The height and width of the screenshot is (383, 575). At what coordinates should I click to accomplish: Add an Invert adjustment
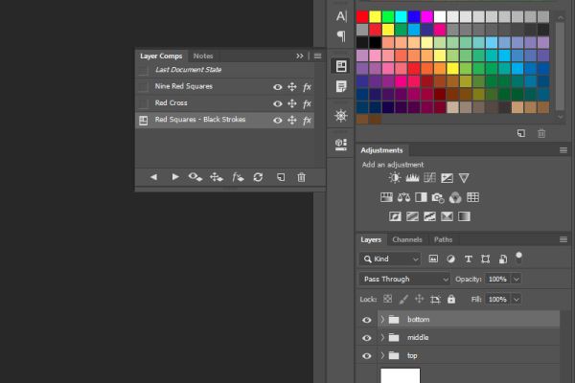(395, 216)
